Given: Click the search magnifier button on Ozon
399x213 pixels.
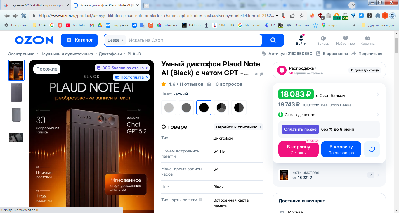Looking at the screenshot, I should [x=273, y=40].
